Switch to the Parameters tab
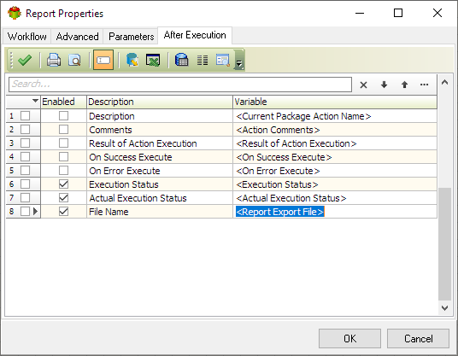 click(131, 37)
